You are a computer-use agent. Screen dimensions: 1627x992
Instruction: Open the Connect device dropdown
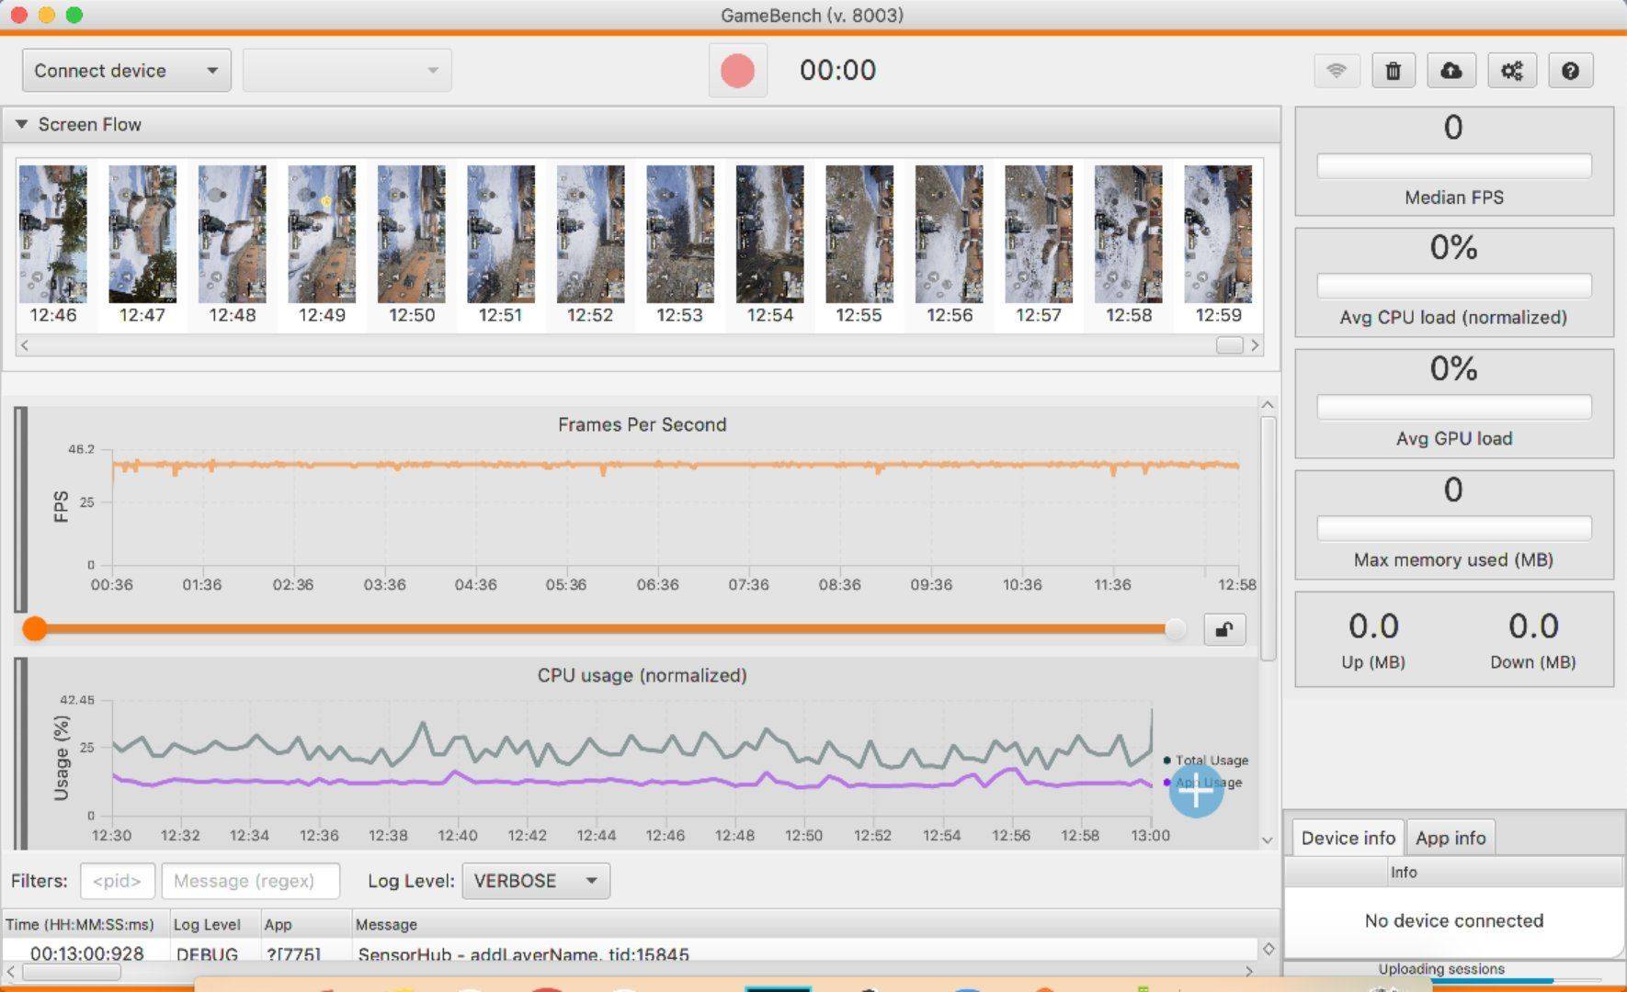click(126, 71)
